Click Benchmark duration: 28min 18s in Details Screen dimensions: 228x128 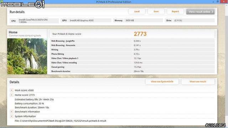pos(32,107)
